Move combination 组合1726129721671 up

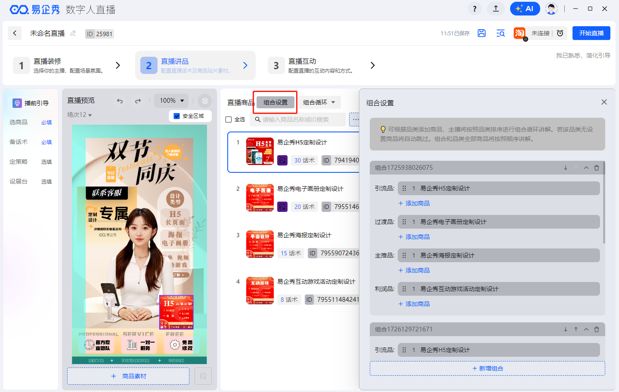pos(576,329)
